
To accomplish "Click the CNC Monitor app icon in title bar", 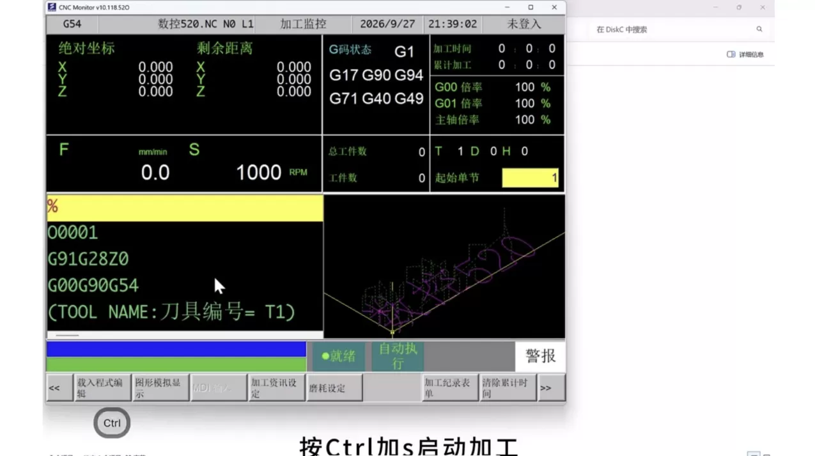I will [x=52, y=7].
